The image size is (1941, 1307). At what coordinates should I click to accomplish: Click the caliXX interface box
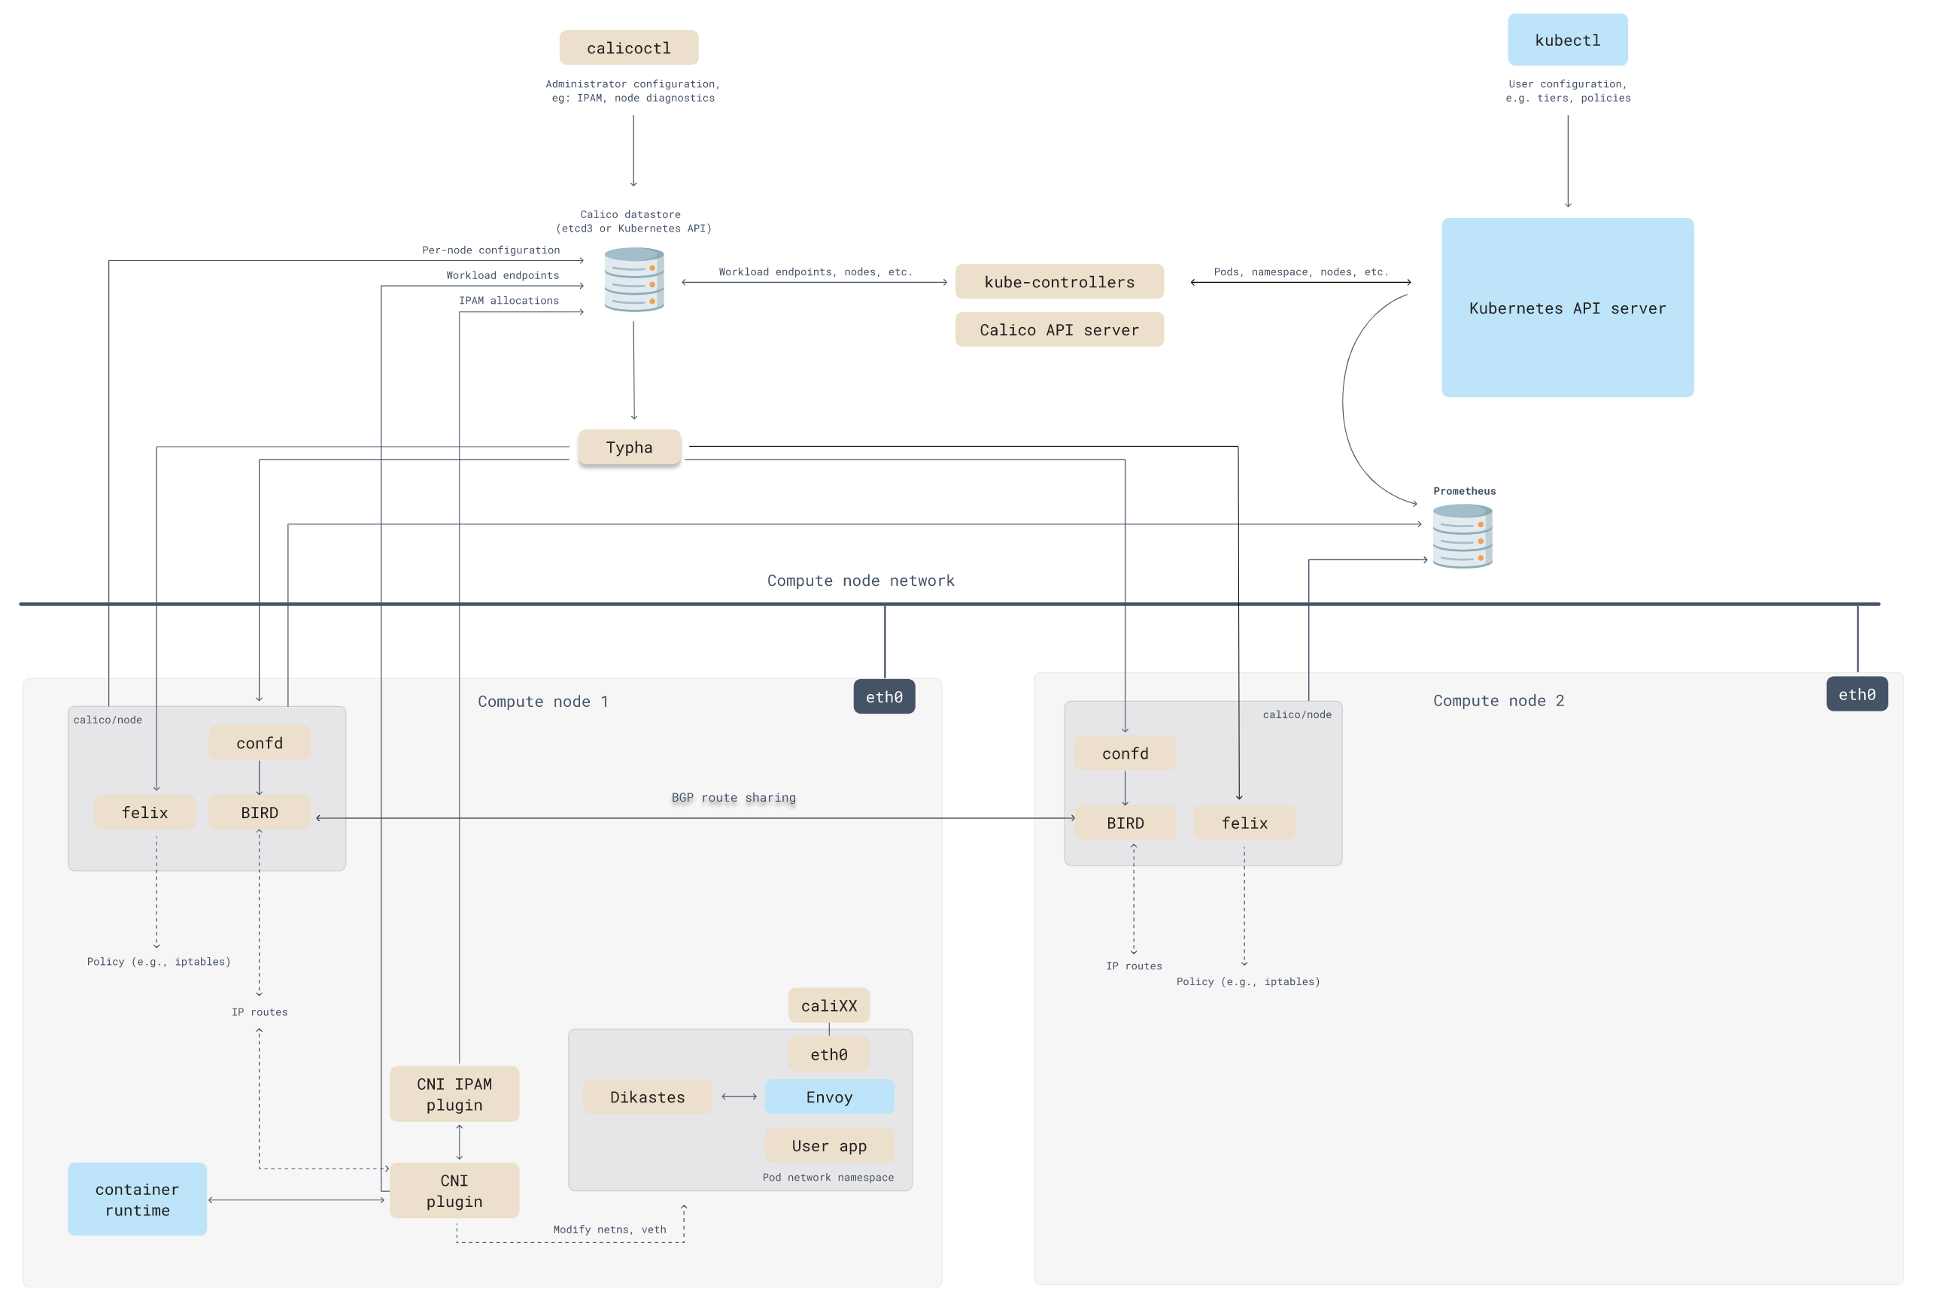click(x=829, y=1005)
